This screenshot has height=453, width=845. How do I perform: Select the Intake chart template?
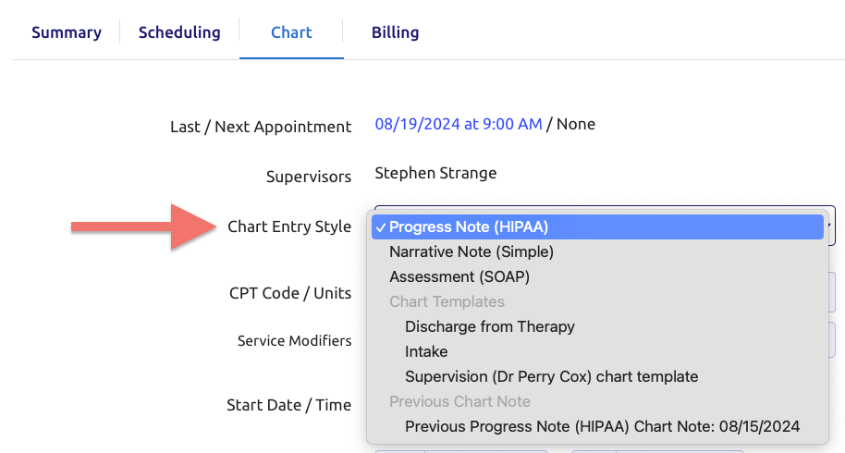pyautogui.click(x=426, y=351)
